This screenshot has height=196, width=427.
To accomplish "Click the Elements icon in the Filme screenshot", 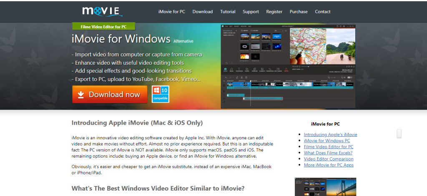I will coord(262,70).
